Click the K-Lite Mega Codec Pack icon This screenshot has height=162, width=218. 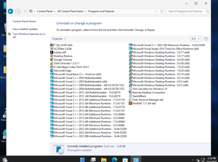tap(52, 67)
